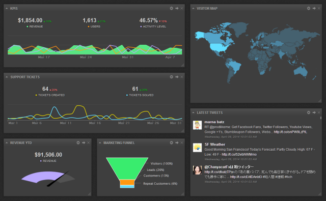Collapse the Support Tickets panel

(7, 77)
